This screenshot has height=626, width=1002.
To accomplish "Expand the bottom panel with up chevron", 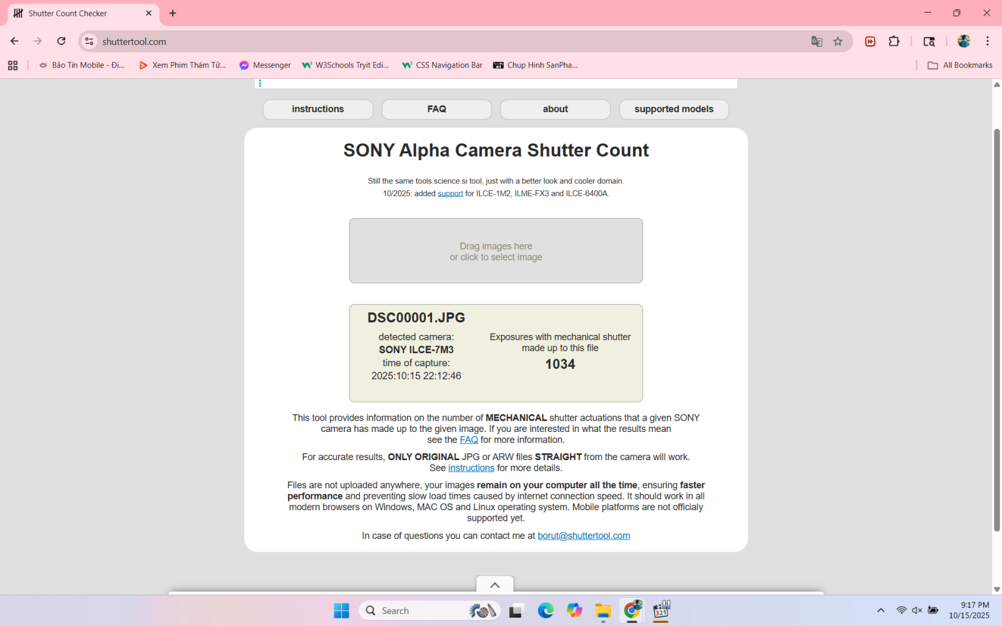I will (495, 585).
